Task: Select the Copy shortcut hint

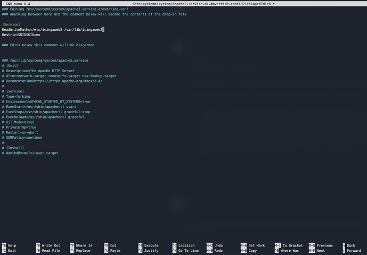Action: tap(252, 251)
